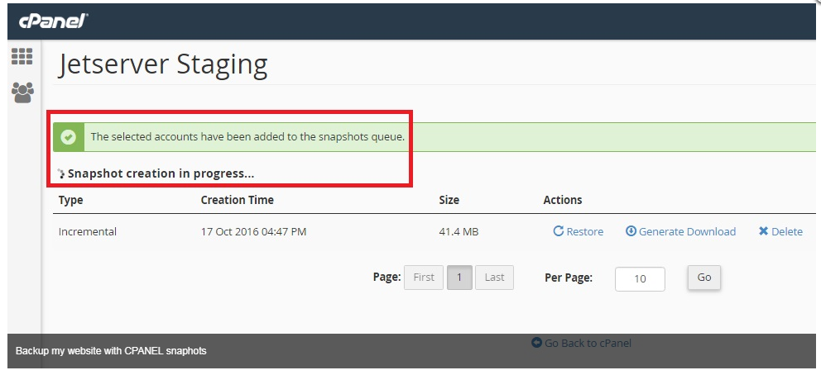Open the apps grid sidebar icon

tap(22, 56)
